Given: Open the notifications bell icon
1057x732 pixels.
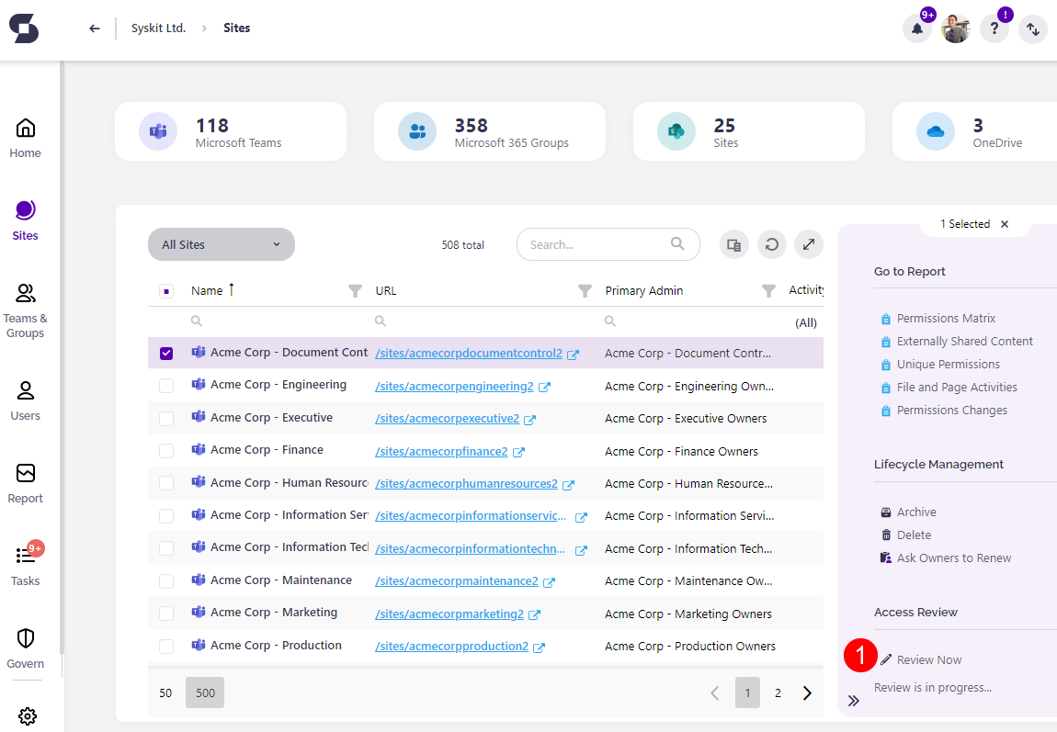Looking at the screenshot, I should pos(916,29).
